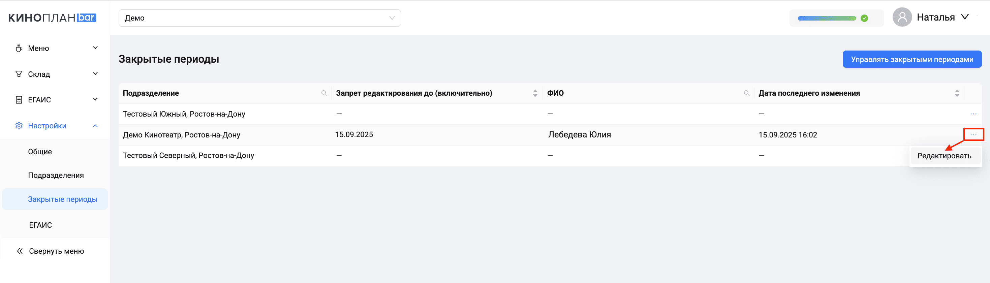Viewport: 990px width, 283px height.
Task: Expand the Склад sidebar section
Action: pos(56,74)
